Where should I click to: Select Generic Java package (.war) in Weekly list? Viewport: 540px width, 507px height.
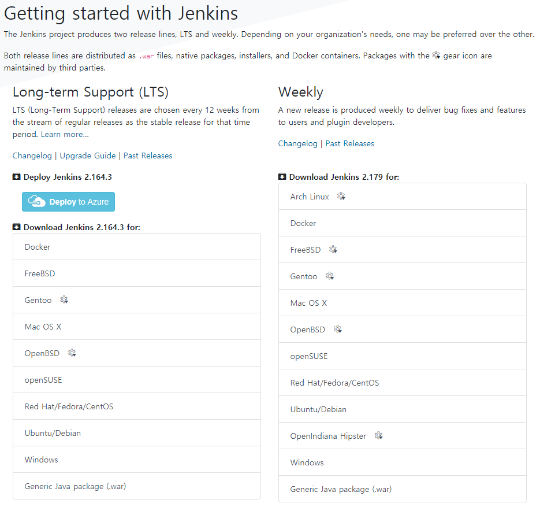click(x=403, y=489)
